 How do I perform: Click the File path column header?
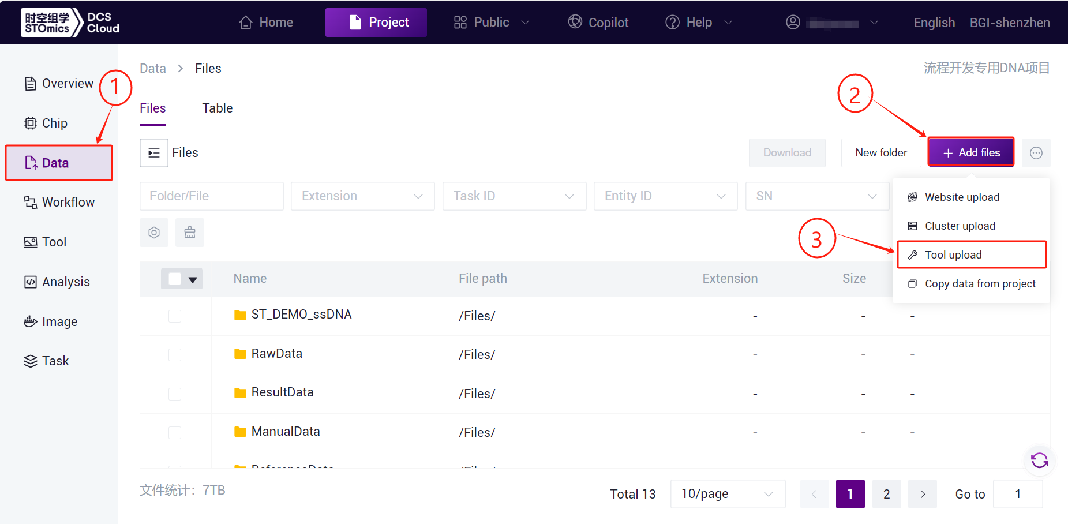coord(483,279)
